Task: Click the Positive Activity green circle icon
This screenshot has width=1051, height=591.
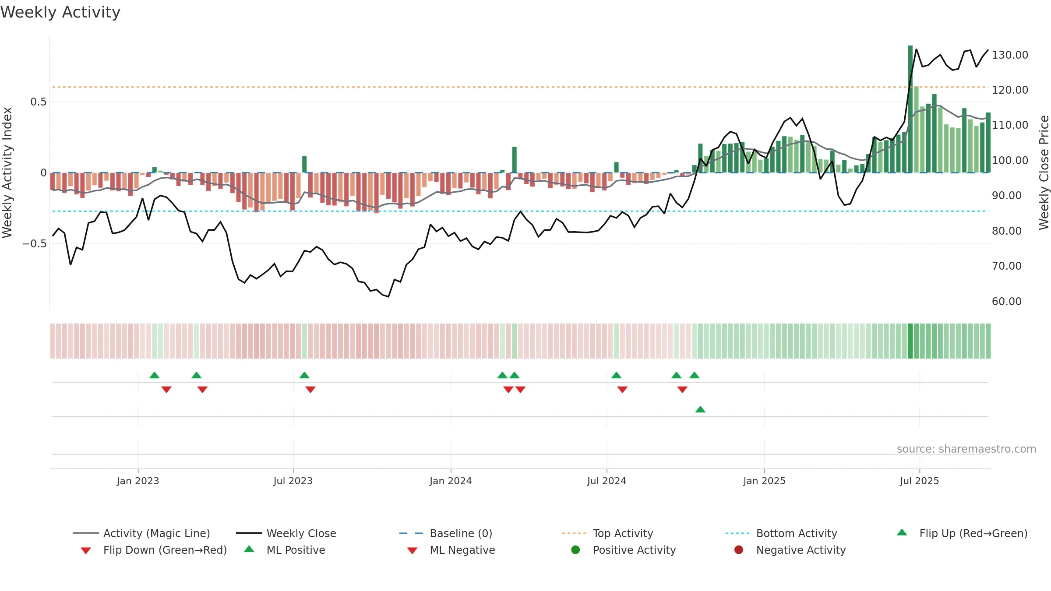Action: (x=575, y=550)
